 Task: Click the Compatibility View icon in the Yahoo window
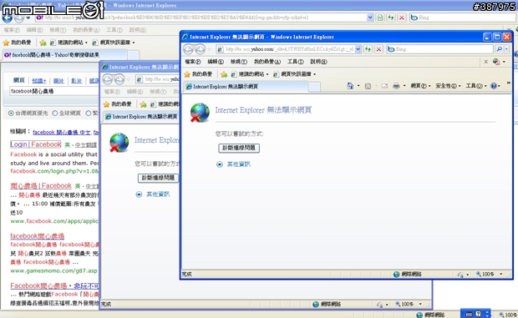[x=380, y=18]
